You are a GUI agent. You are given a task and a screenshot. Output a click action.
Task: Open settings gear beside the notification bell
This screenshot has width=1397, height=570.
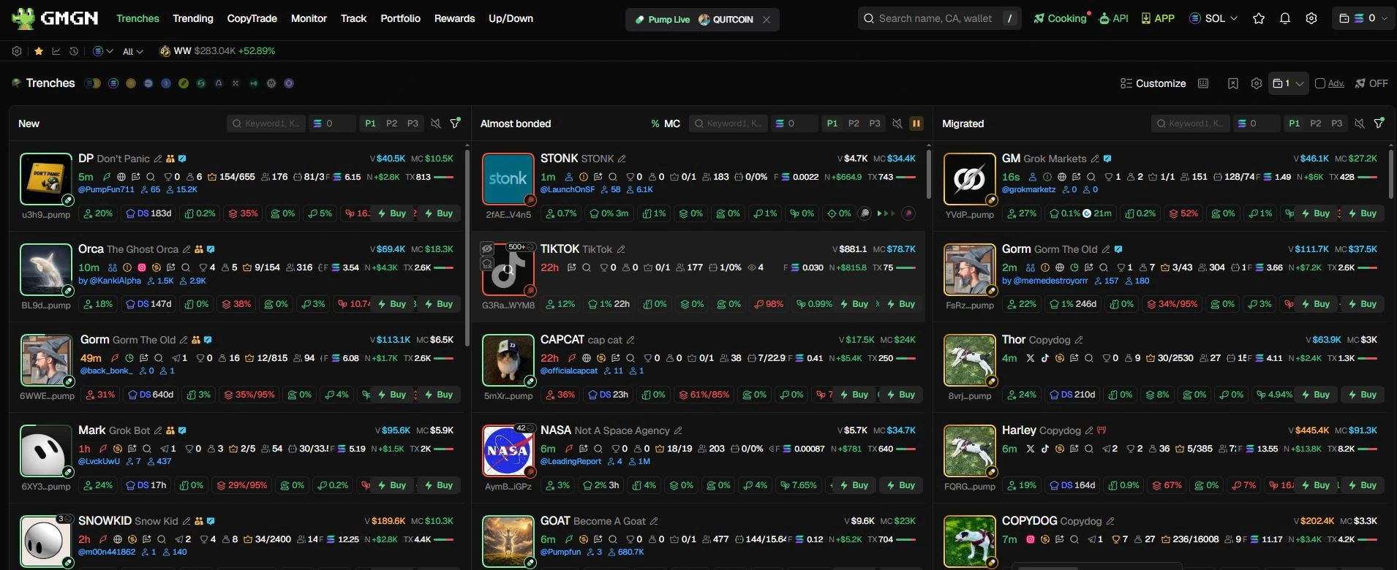point(1311,18)
